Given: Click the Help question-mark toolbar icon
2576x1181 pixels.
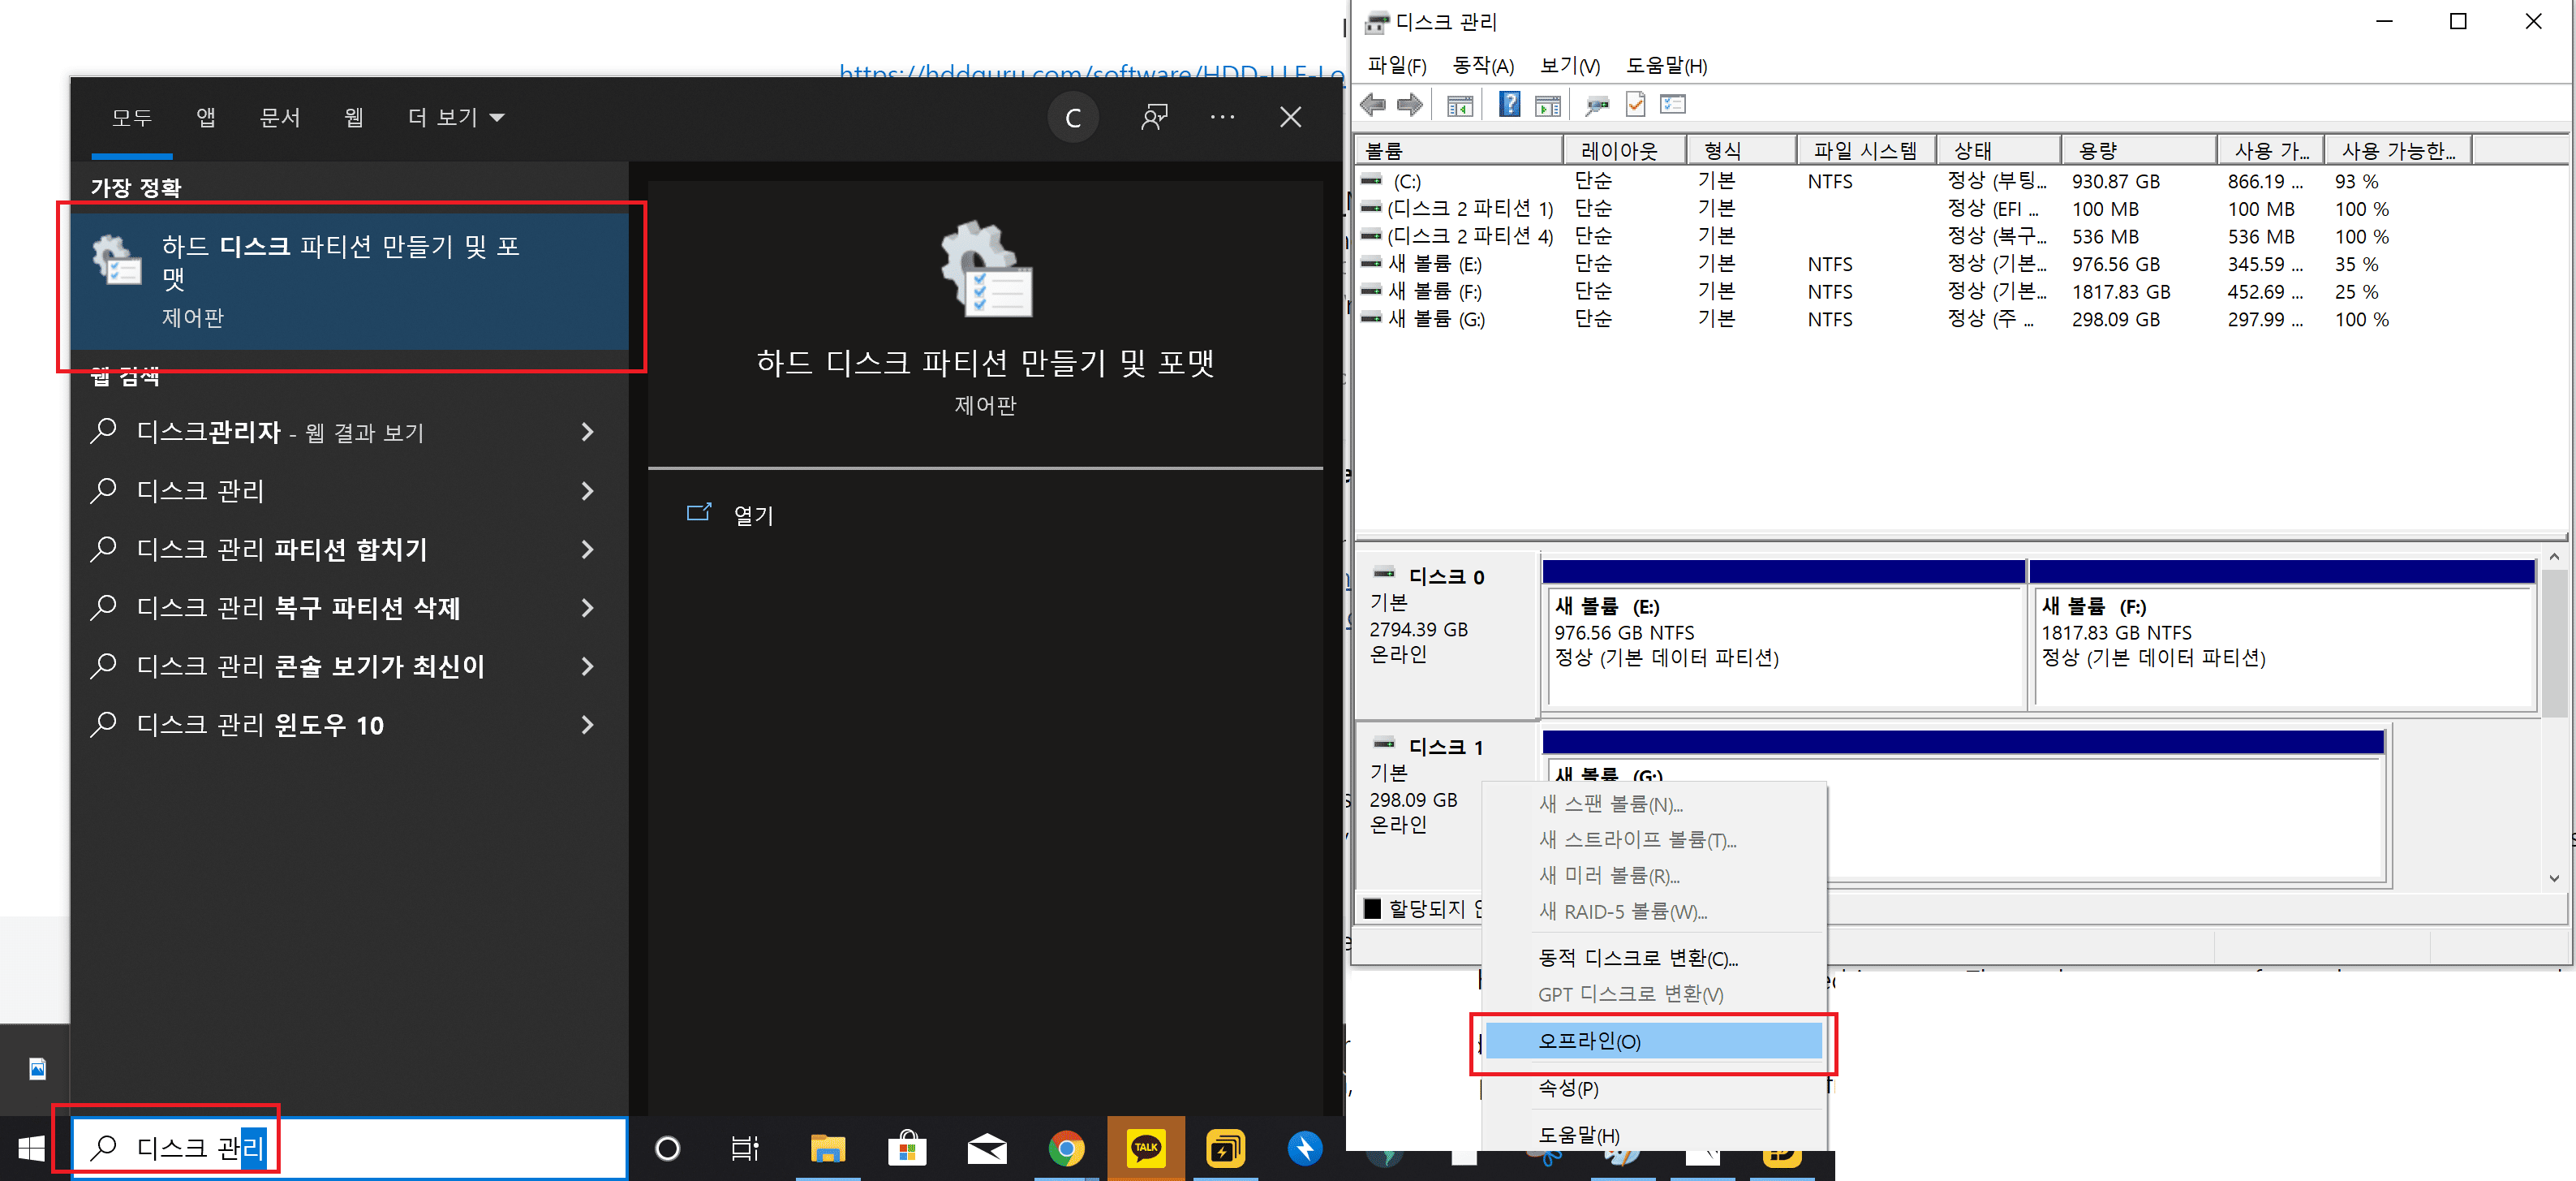Looking at the screenshot, I should 1509,104.
